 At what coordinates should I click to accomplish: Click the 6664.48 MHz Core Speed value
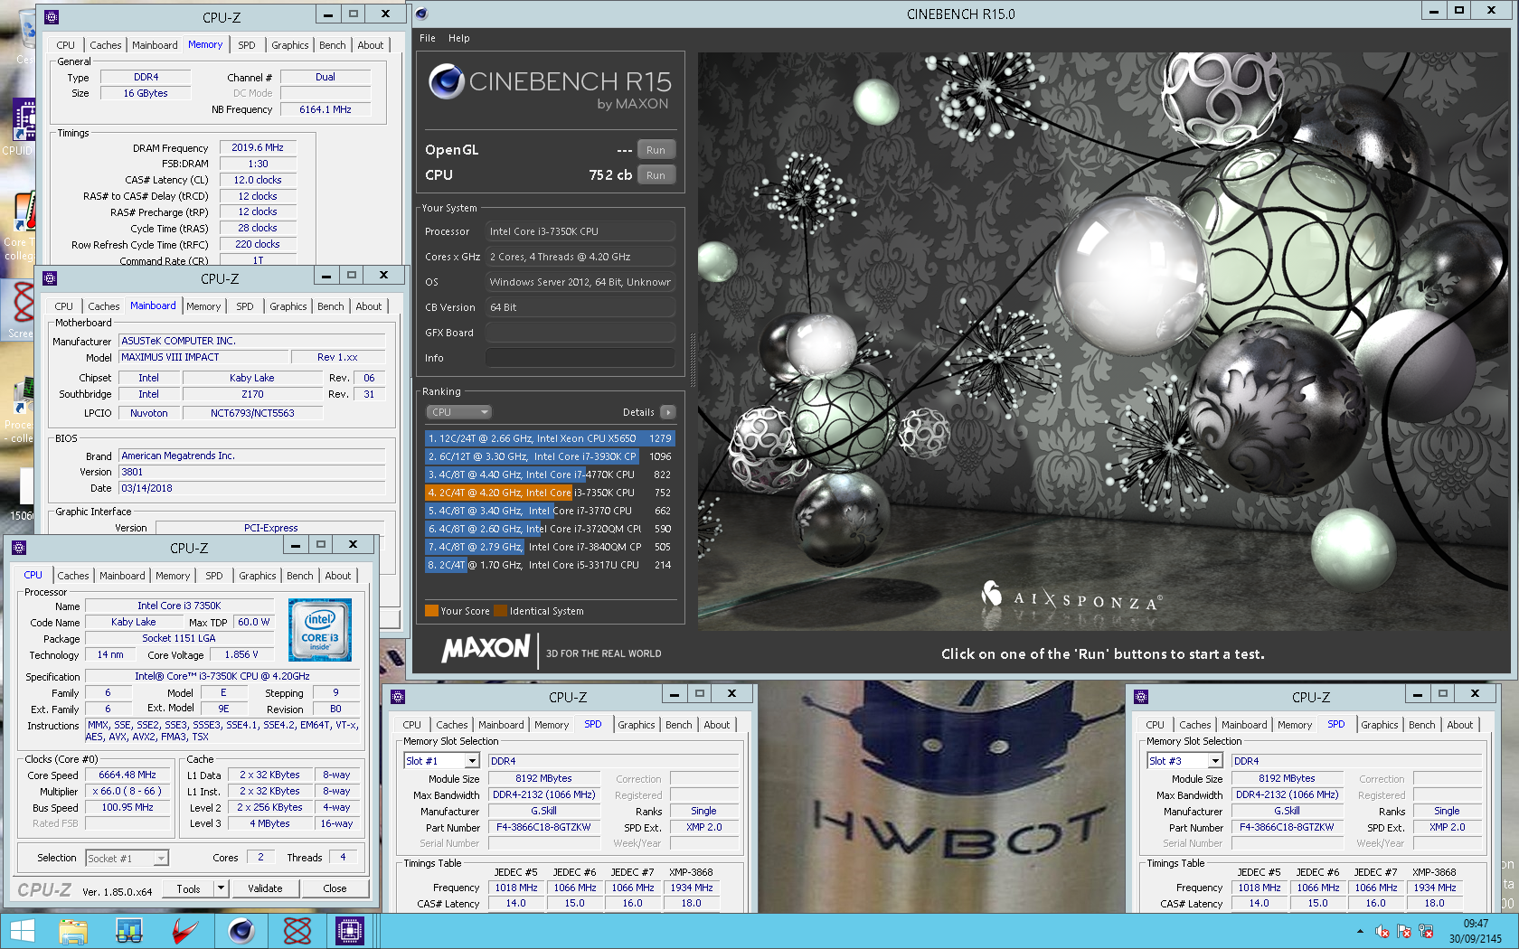point(127,775)
